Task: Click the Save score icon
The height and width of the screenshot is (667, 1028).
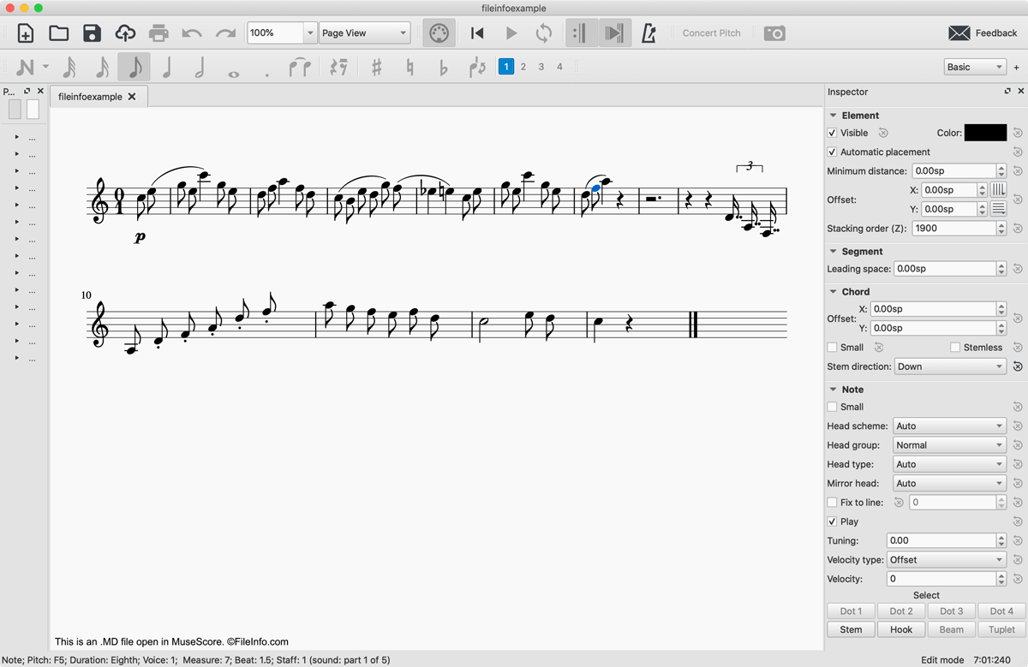Action: (x=92, y=33)
